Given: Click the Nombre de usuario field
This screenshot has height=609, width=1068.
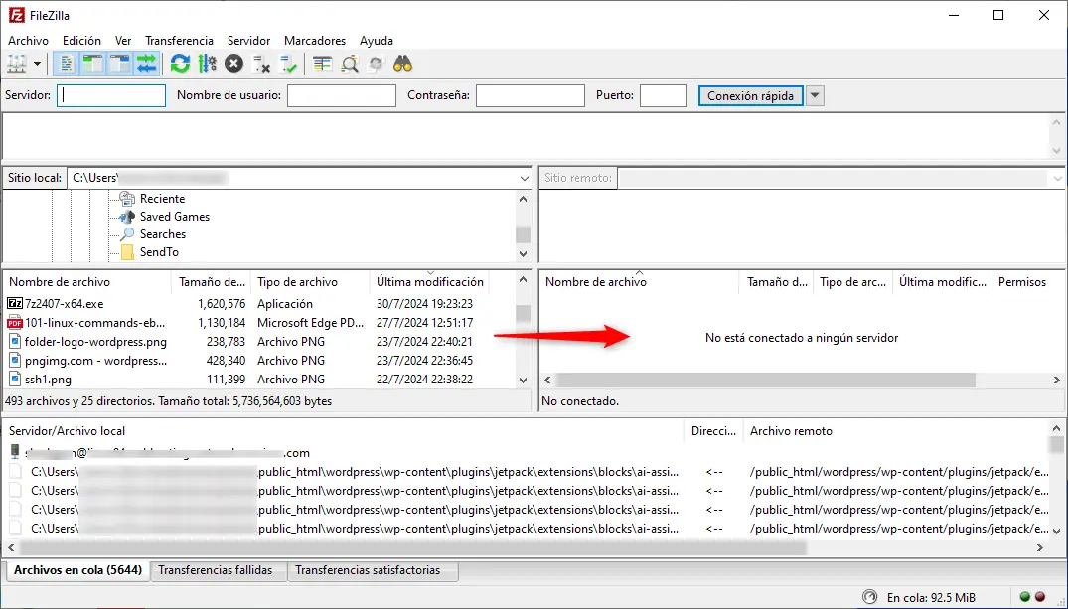Looking at the screenshot, I should click(x=341, y=96).
